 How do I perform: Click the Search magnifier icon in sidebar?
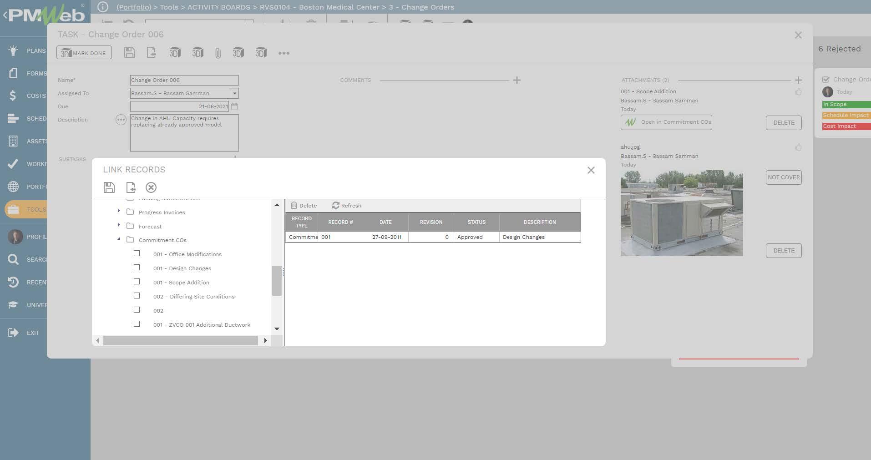pos(13,259)
